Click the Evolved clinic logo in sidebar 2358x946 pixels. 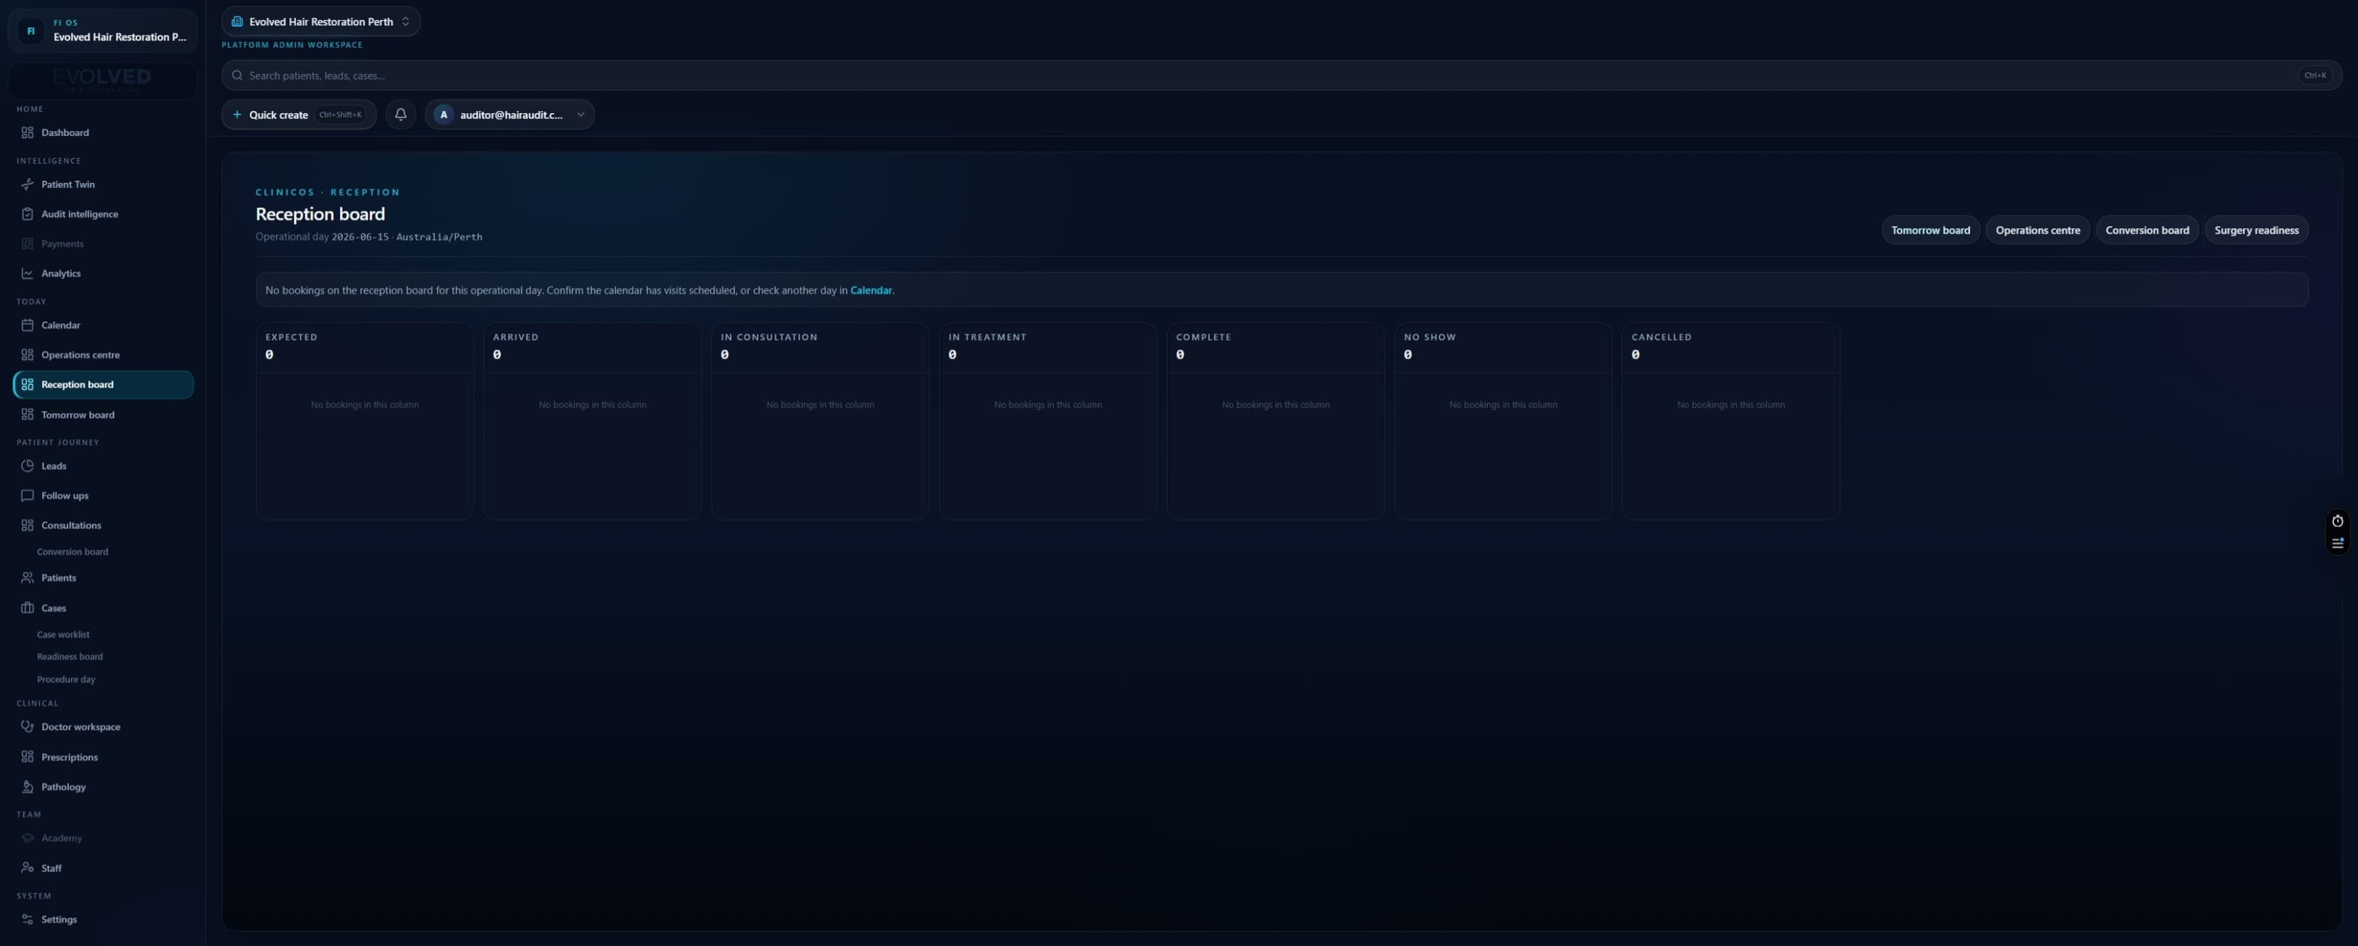pyautogui.click(x=102, y=80)
